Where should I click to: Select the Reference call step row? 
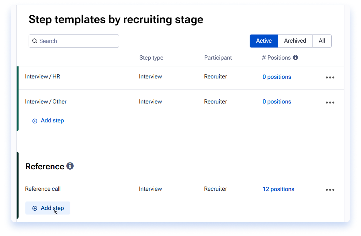coord(181,189)
